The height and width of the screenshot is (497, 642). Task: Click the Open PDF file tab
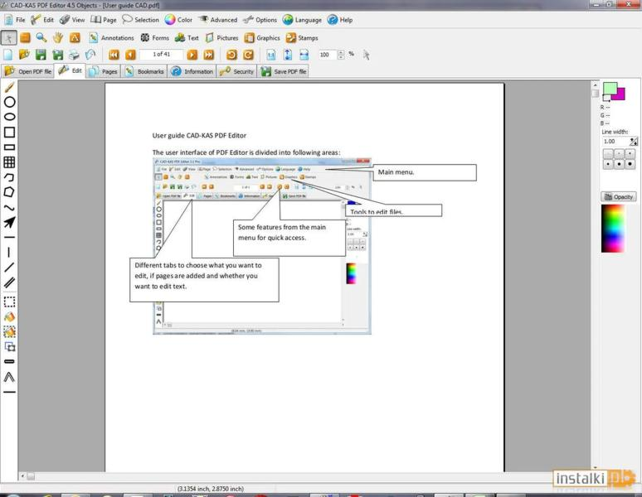28,71
